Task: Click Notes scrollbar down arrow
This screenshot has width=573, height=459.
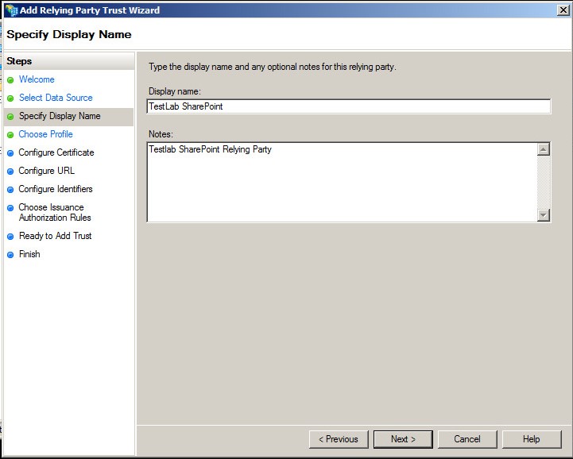Action: (544, 215)
